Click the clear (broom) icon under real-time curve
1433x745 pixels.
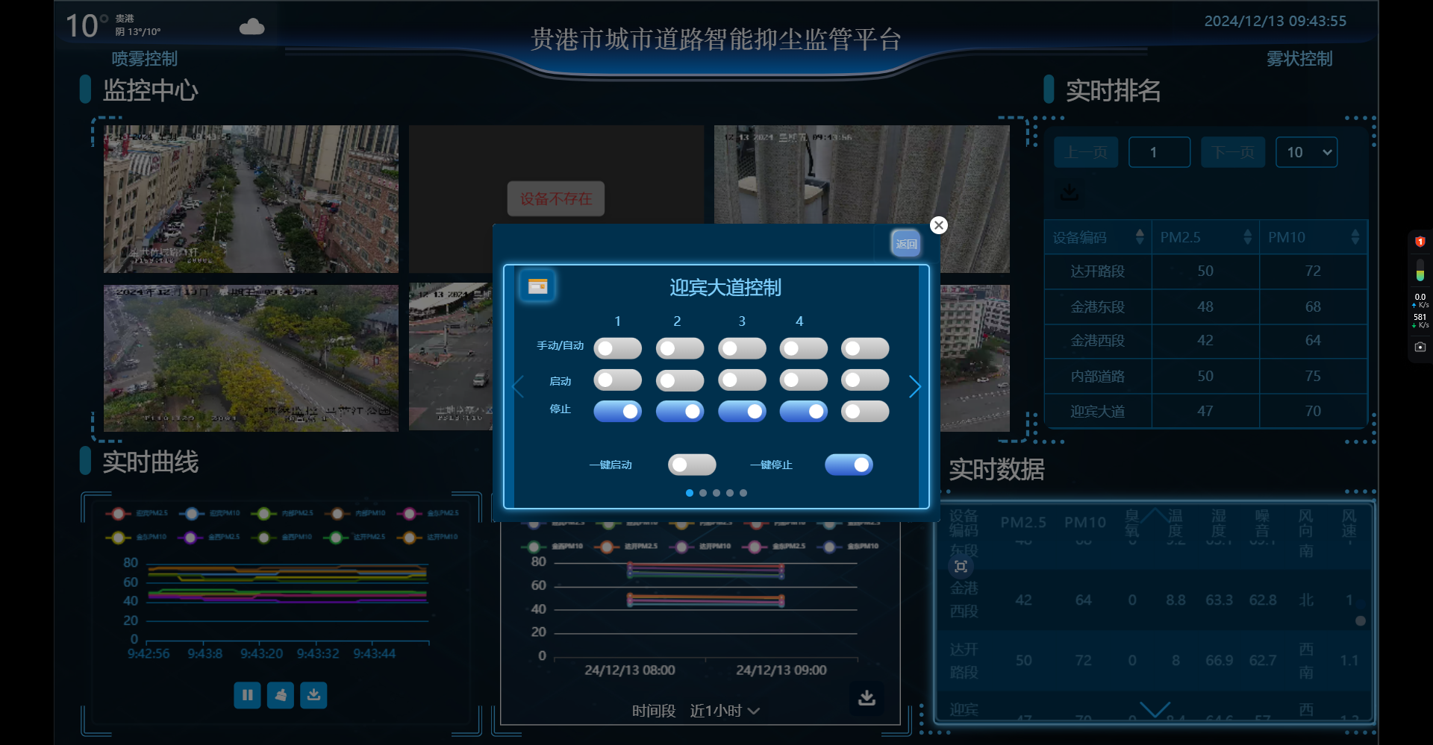281,695
